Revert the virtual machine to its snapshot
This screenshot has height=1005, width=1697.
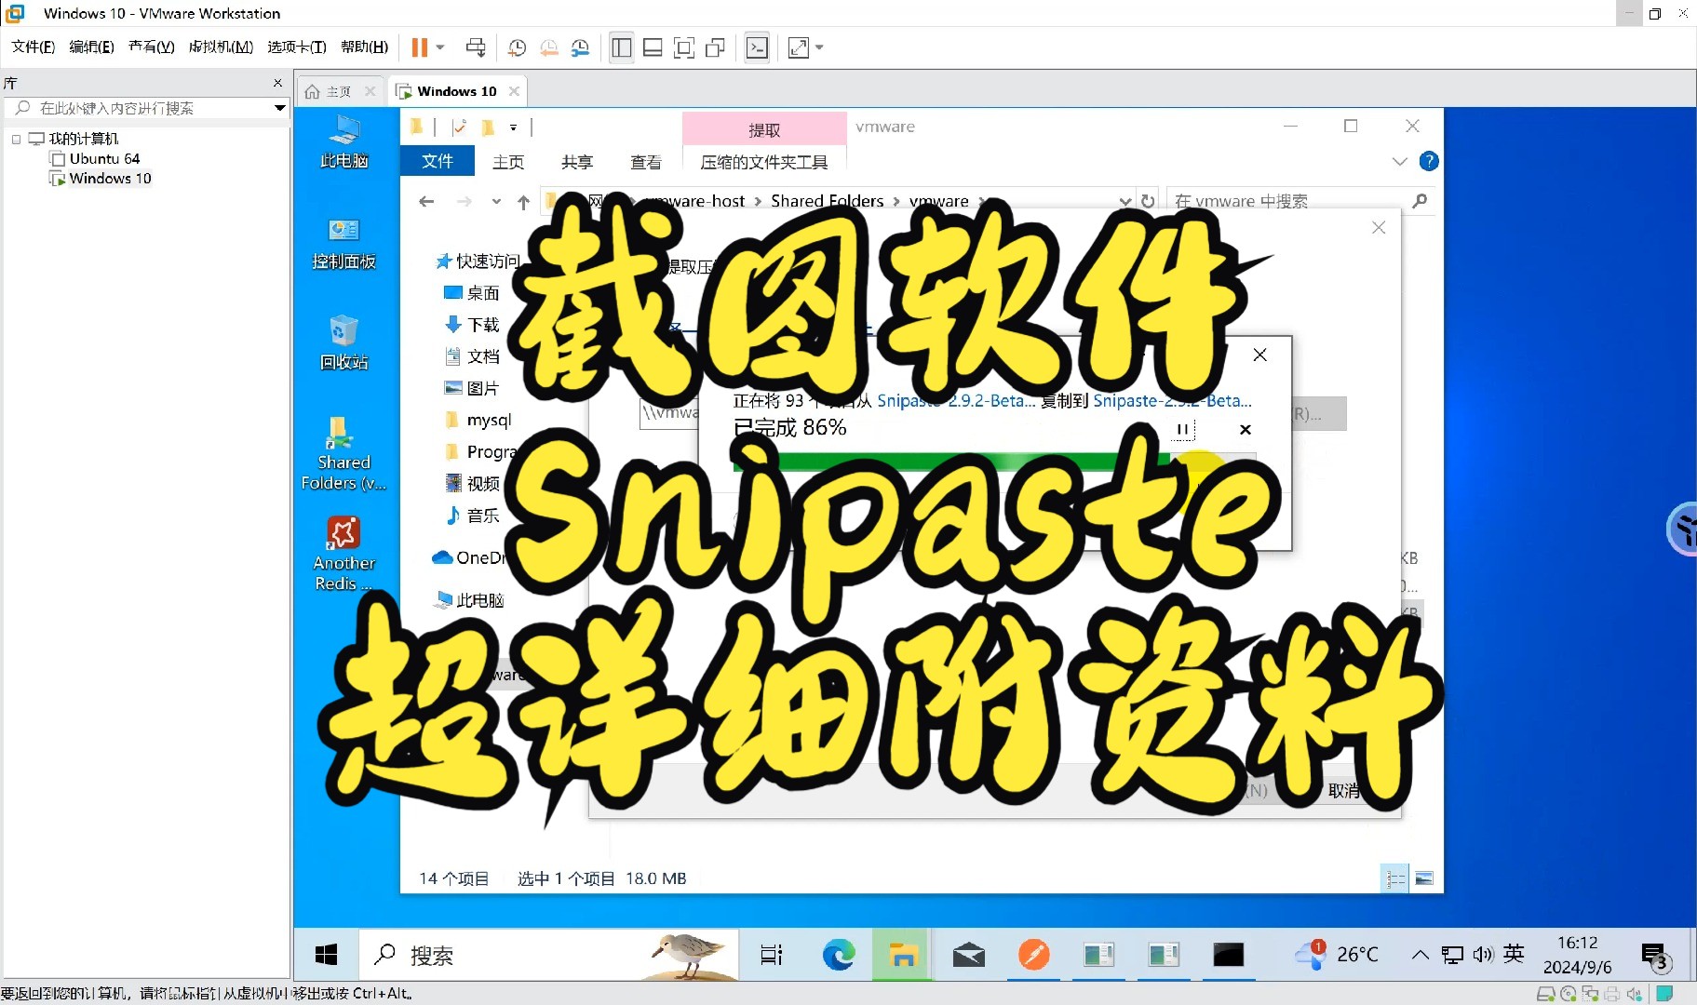point(549,47)
